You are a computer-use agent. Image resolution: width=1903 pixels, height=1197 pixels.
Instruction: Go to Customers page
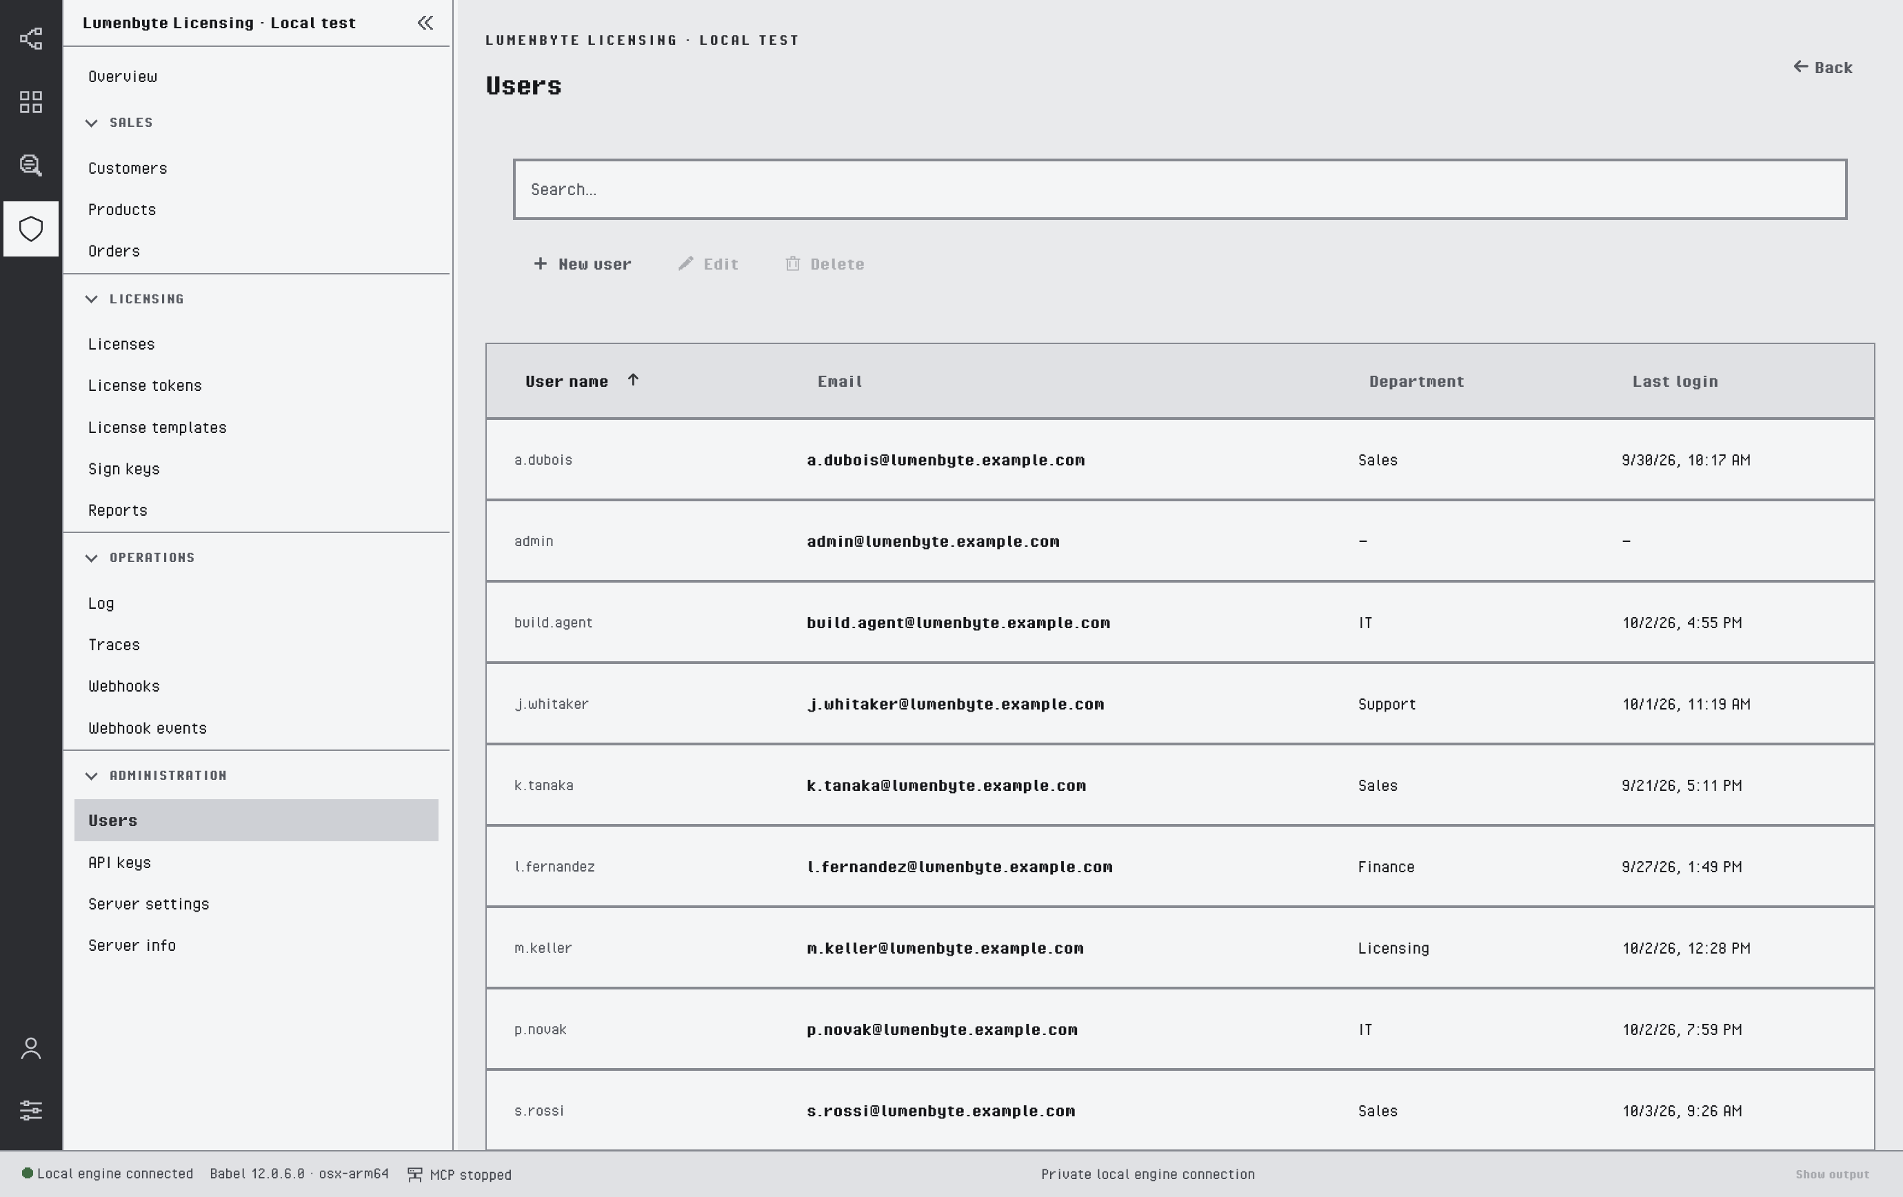pyautogui.click(x=128, y=168)
